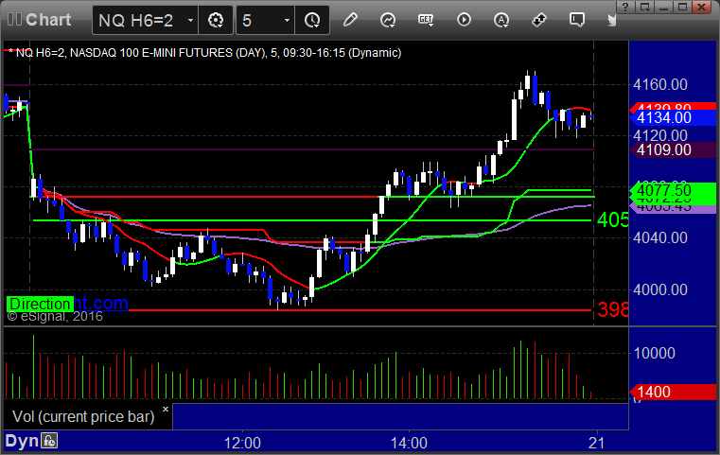This screenshot has height=455, width=720.
Task: Click the pop-out window icon beside help
Action: point(645,7)
